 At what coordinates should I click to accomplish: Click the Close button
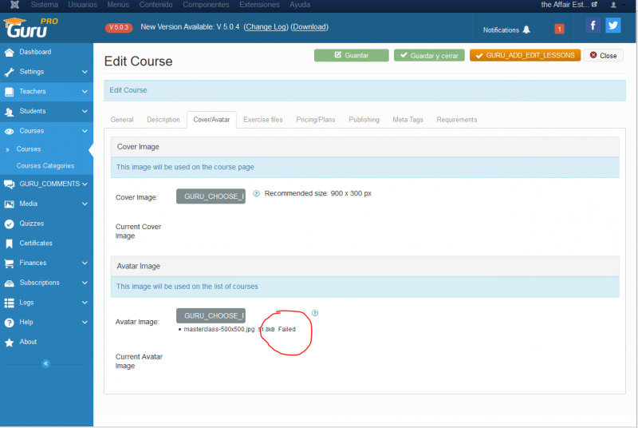(603, 55)
